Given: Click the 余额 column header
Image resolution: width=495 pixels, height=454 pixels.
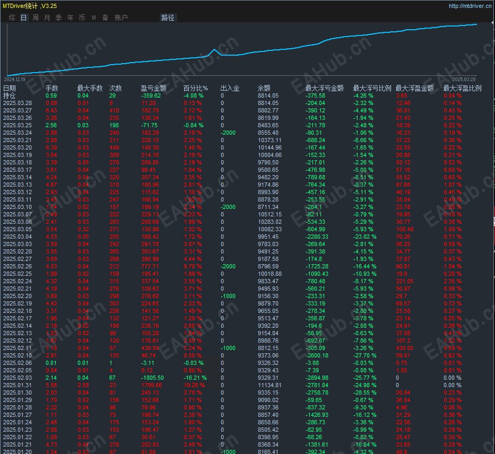Looking at the screenshot, I should (x=264, y=88).
